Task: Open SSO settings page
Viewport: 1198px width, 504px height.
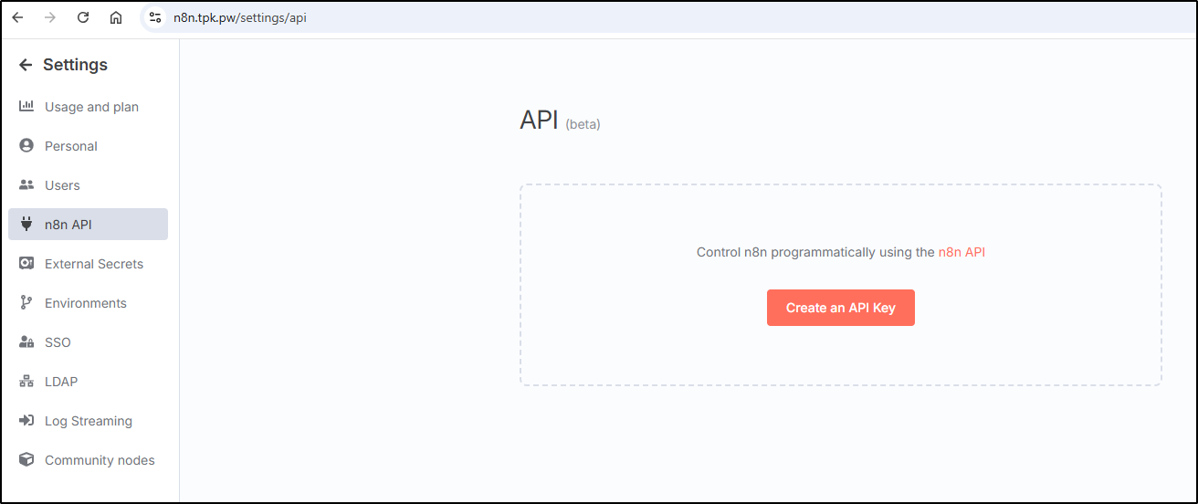Action: 88,342
